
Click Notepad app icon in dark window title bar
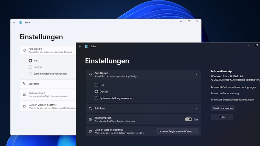tap(86, 47)
